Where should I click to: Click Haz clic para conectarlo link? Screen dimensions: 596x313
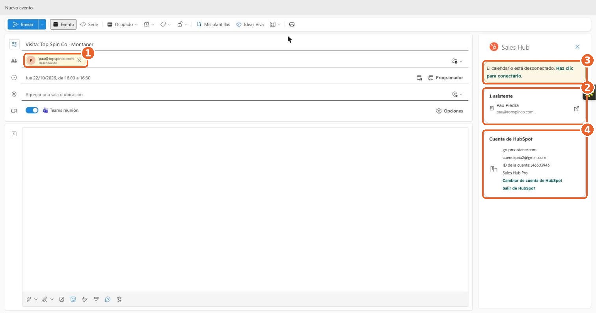point(530,72)
